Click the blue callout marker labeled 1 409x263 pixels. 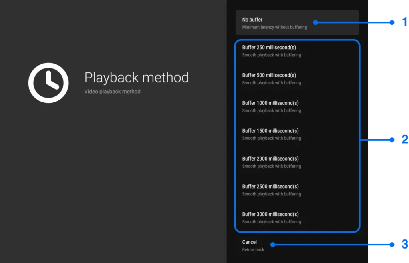click(x=404, y=22)
